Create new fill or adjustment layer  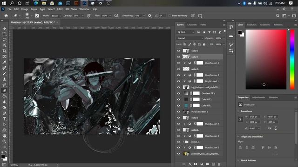(x=202, y=164)
